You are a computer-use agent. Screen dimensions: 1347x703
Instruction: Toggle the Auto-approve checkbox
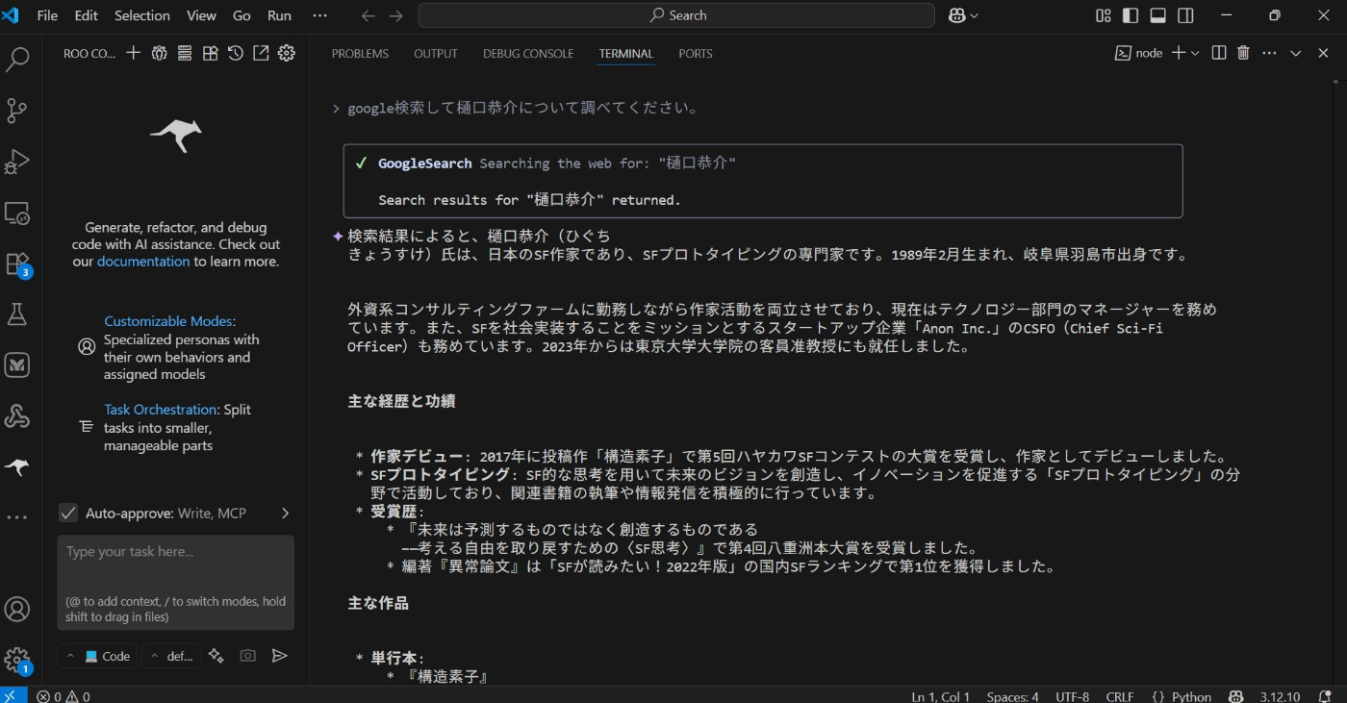(x=68, y=514)
